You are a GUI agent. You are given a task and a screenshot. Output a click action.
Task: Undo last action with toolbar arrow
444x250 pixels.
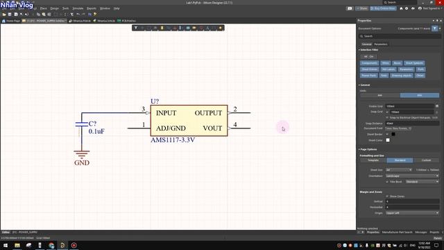[x=78, y=15]
